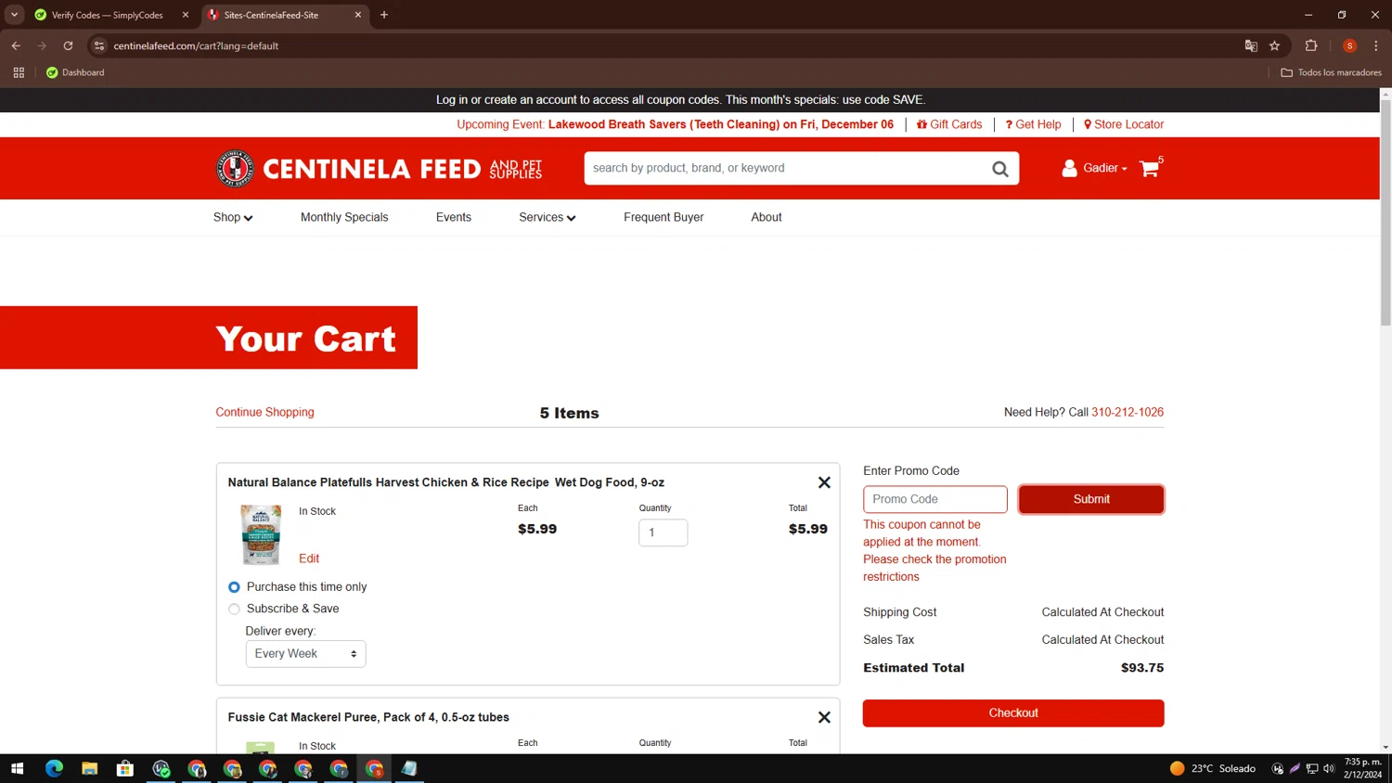Click the Centinela Feed logo
Viewport: 1392px width, 783px height.
(x=379, y=168)
